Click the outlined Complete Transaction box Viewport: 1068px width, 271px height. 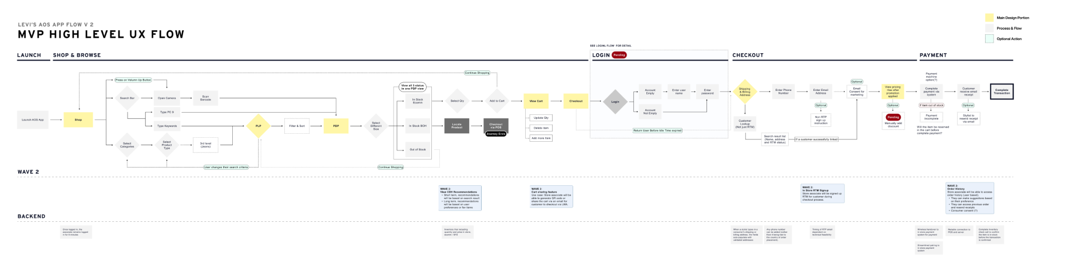pyautogui.click(x=1002, y=91)
